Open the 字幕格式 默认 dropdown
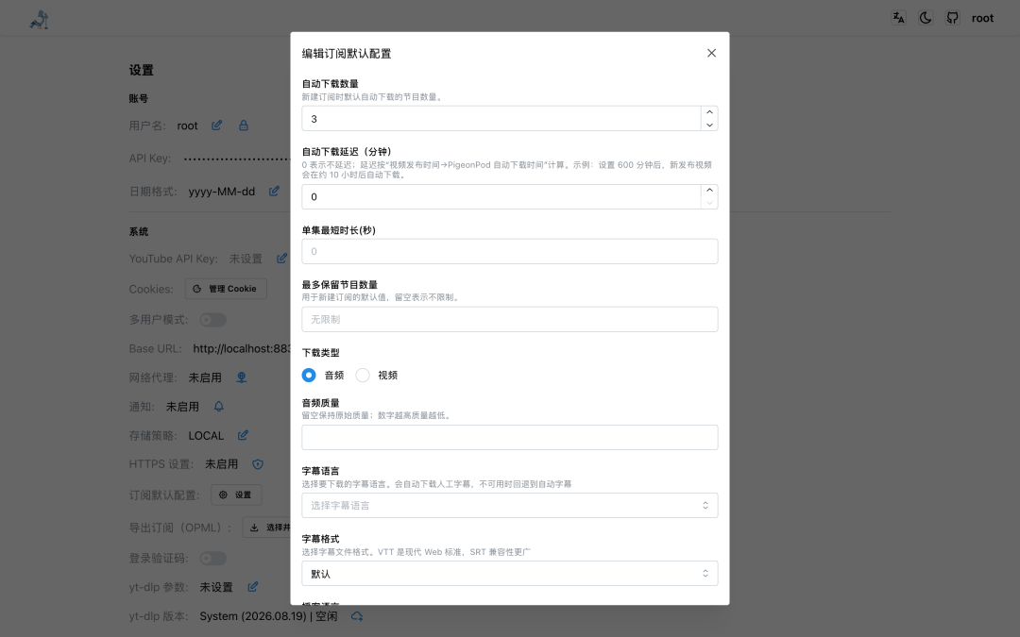The height and width of the screenshot is (637, 1020). click(509, 574)
